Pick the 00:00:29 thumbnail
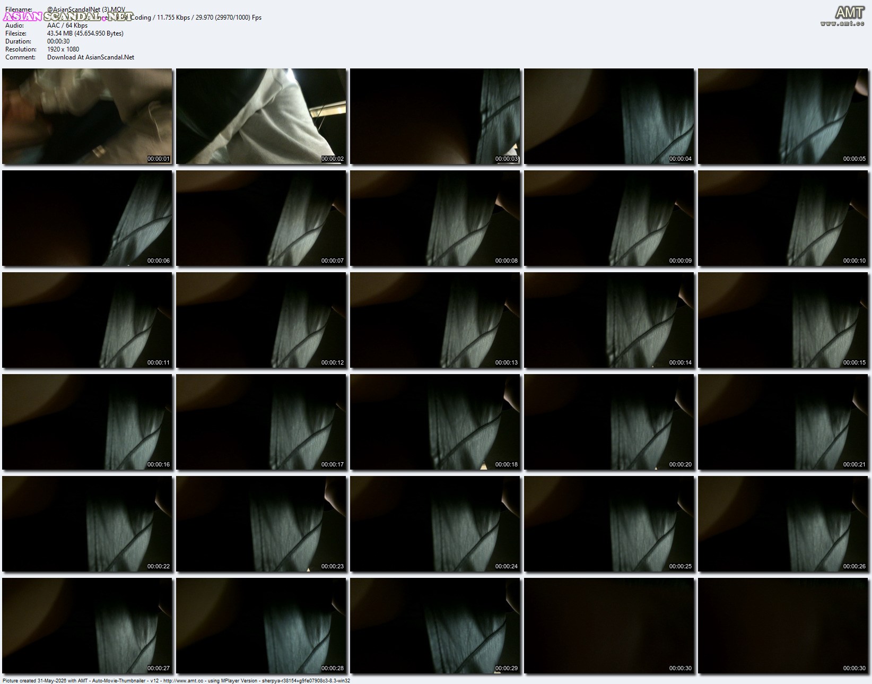Viewport: 872px width, 684px height. [x=435, y=626]
